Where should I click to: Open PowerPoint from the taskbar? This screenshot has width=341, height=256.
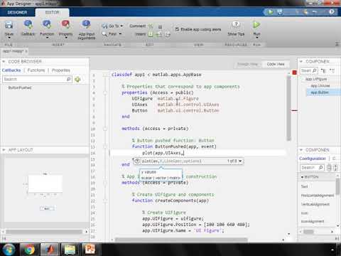point(90,250)
